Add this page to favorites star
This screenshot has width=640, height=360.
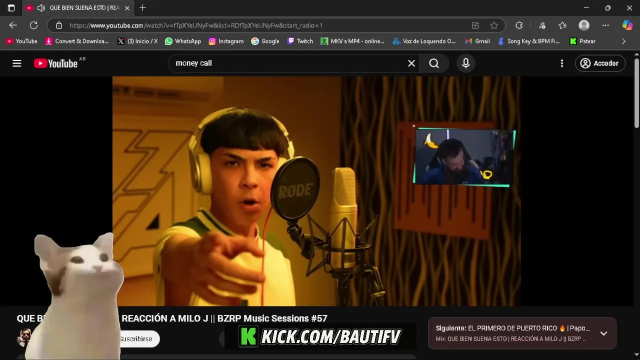[x=494, y=25]
